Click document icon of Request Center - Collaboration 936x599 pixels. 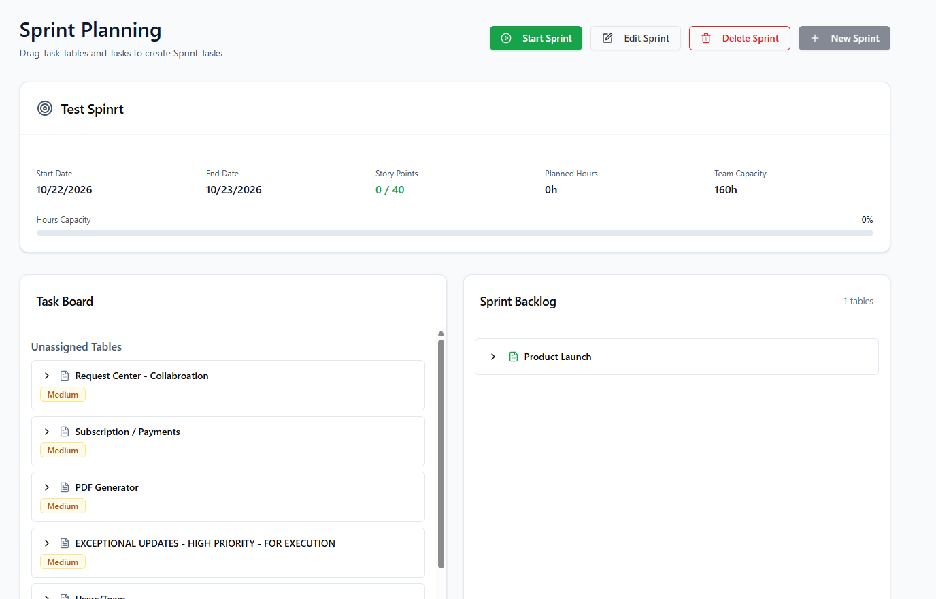pyautogui.click(x=65, y=376)
